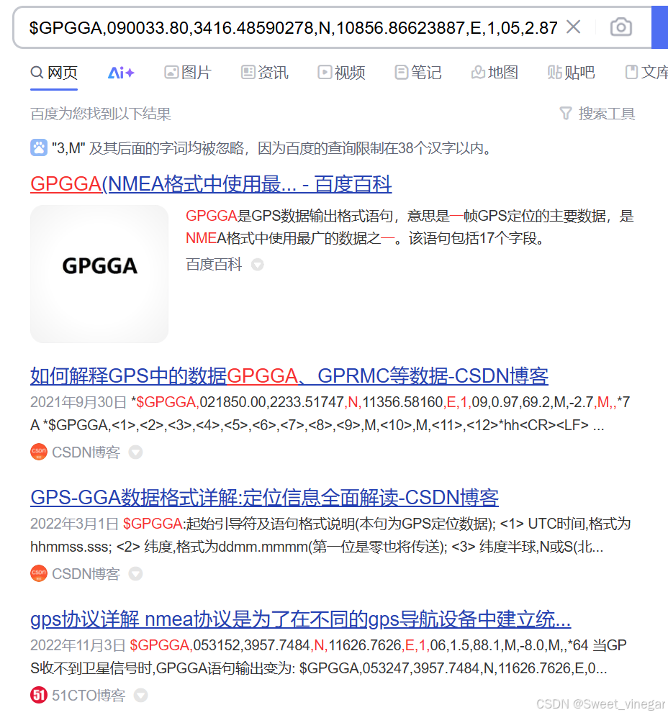The width and height of the screenshot is (668, 715).
Task: Click the blue search button beside the search box
Action: pyautogui.click(x=660, y=27)
